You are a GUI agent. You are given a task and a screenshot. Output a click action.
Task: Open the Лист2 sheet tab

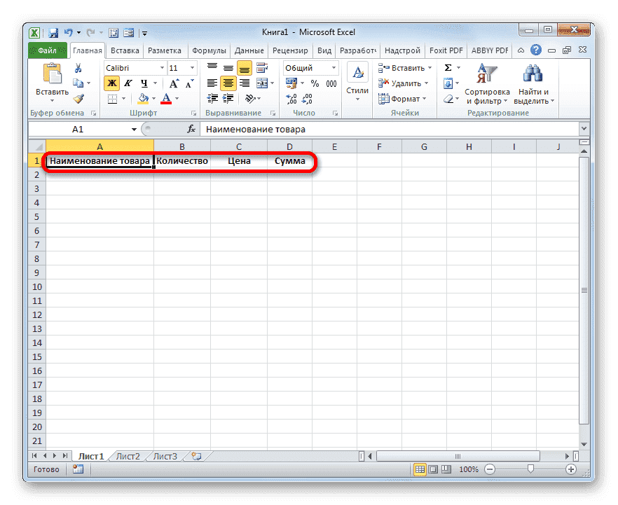(x=128, y=455)
